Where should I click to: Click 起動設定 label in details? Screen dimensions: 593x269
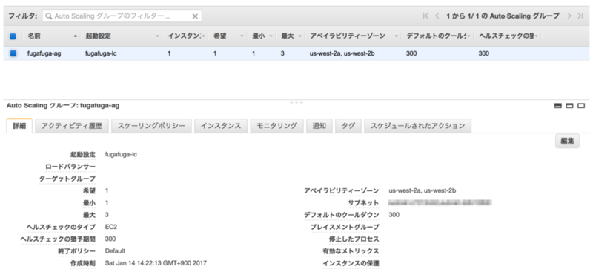point(83,154)
